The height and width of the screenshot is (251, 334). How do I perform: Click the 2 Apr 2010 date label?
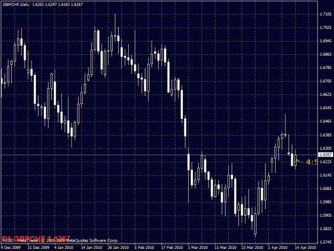pos(278,247)
